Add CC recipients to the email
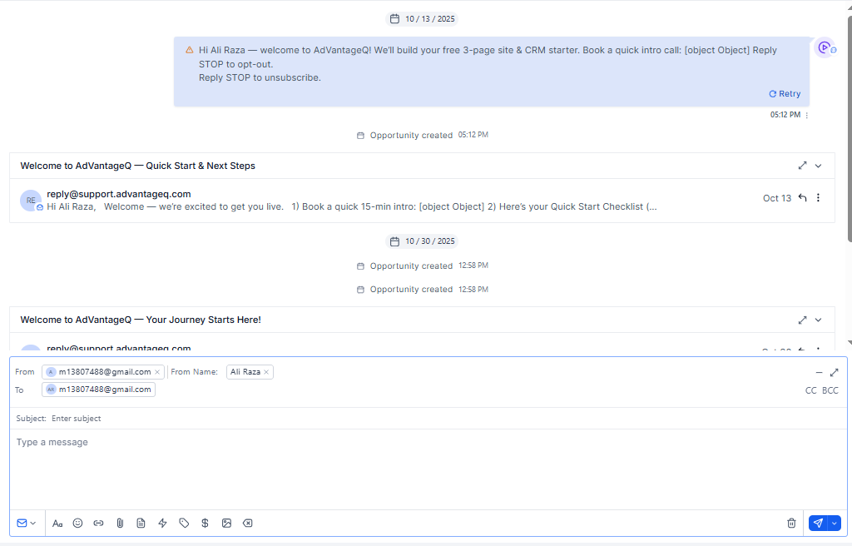Image resolution: width=852 pixels, height=546 pixels. (x=811, y=390)
